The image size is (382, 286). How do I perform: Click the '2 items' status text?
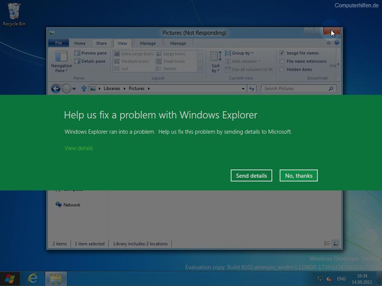coord(59,243)
